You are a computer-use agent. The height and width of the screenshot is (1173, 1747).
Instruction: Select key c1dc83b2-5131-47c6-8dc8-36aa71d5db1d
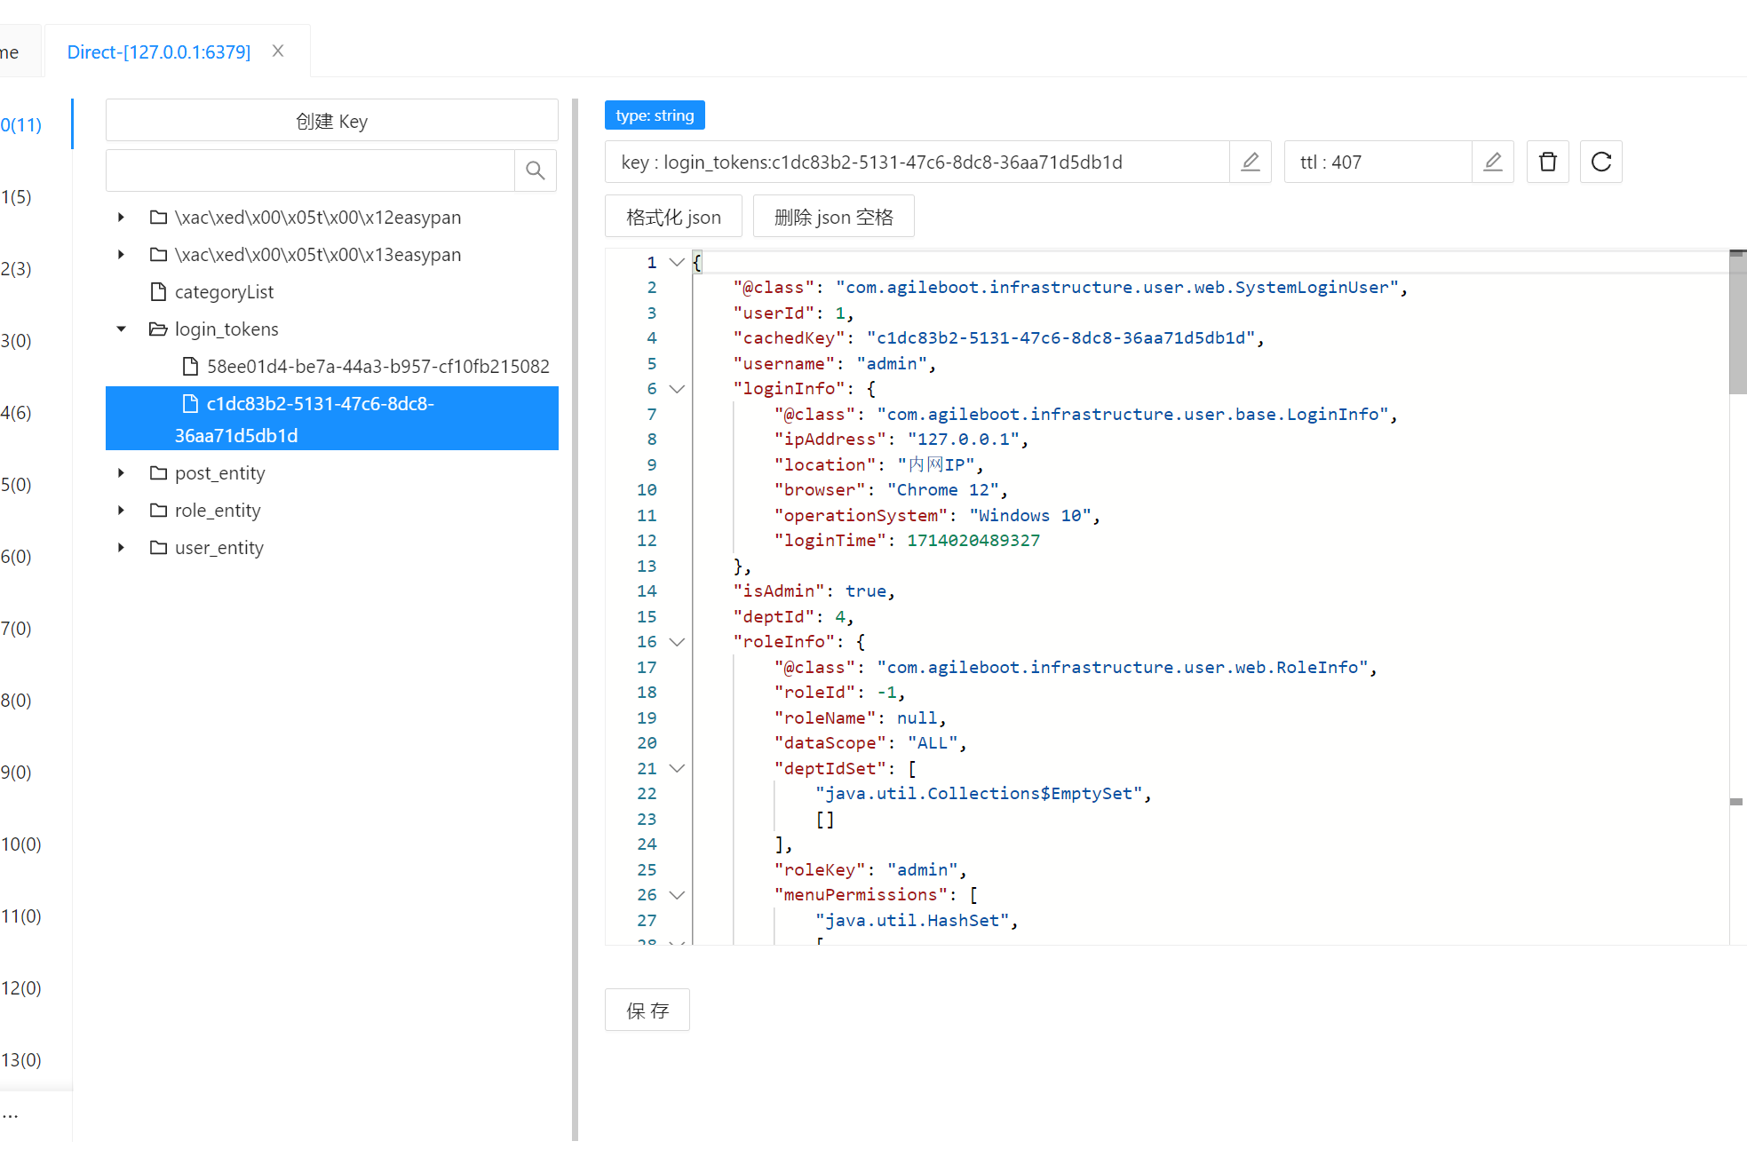coord(332,418)
